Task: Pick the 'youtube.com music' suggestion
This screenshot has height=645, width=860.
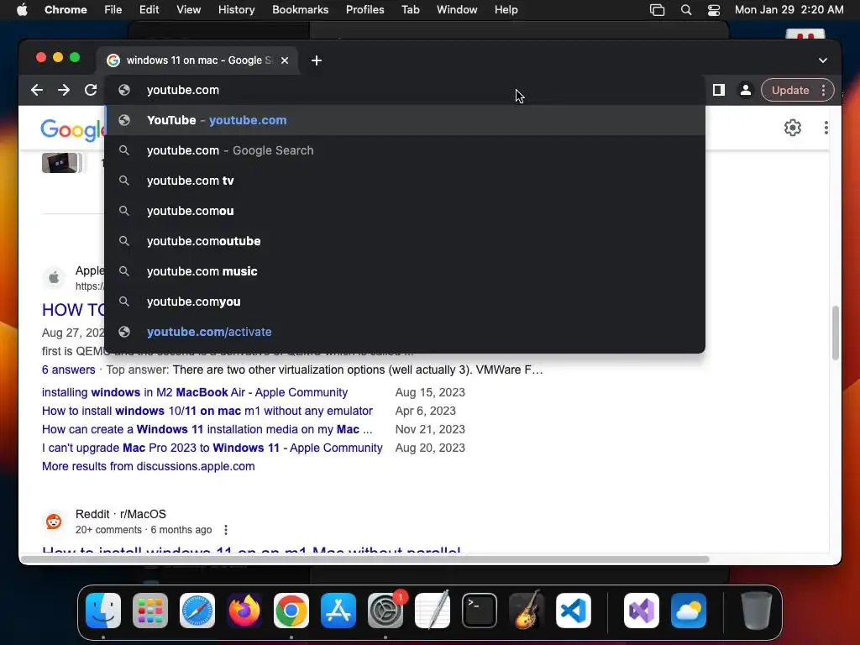Action: coord(405,271)
